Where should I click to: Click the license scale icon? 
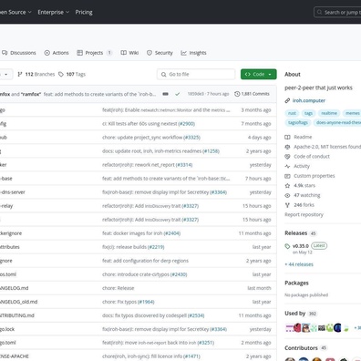click(287, 147)
